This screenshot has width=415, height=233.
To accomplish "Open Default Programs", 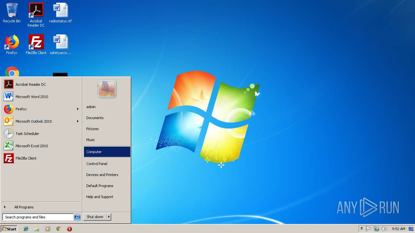I will [x=107, y=186].
